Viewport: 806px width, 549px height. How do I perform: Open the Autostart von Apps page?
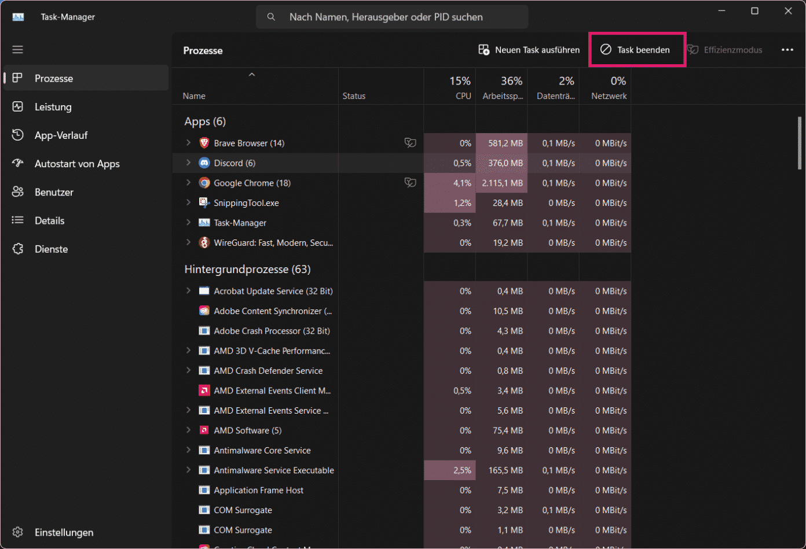(76, 164)
